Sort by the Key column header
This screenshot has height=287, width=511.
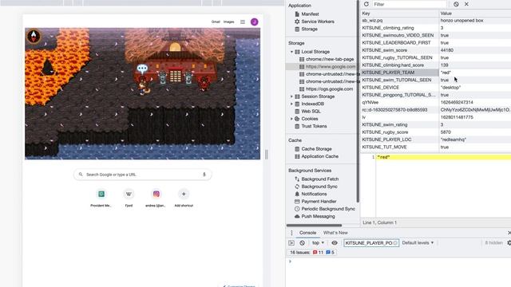(x=399, y=14)
